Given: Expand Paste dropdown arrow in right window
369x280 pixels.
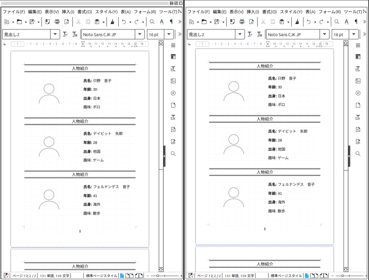Looking at the screenshot, I should tap(288, 22).
